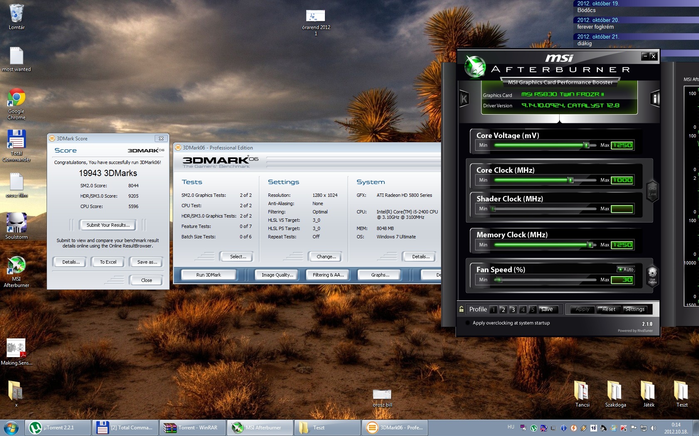Click Reset in MSI Afterburner
The width and height of the screenshot is (699, 436).
[609, 309]
